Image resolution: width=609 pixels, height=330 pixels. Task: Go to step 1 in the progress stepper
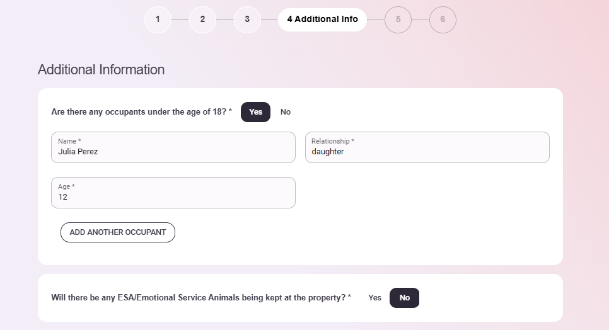tap(158, 20)
